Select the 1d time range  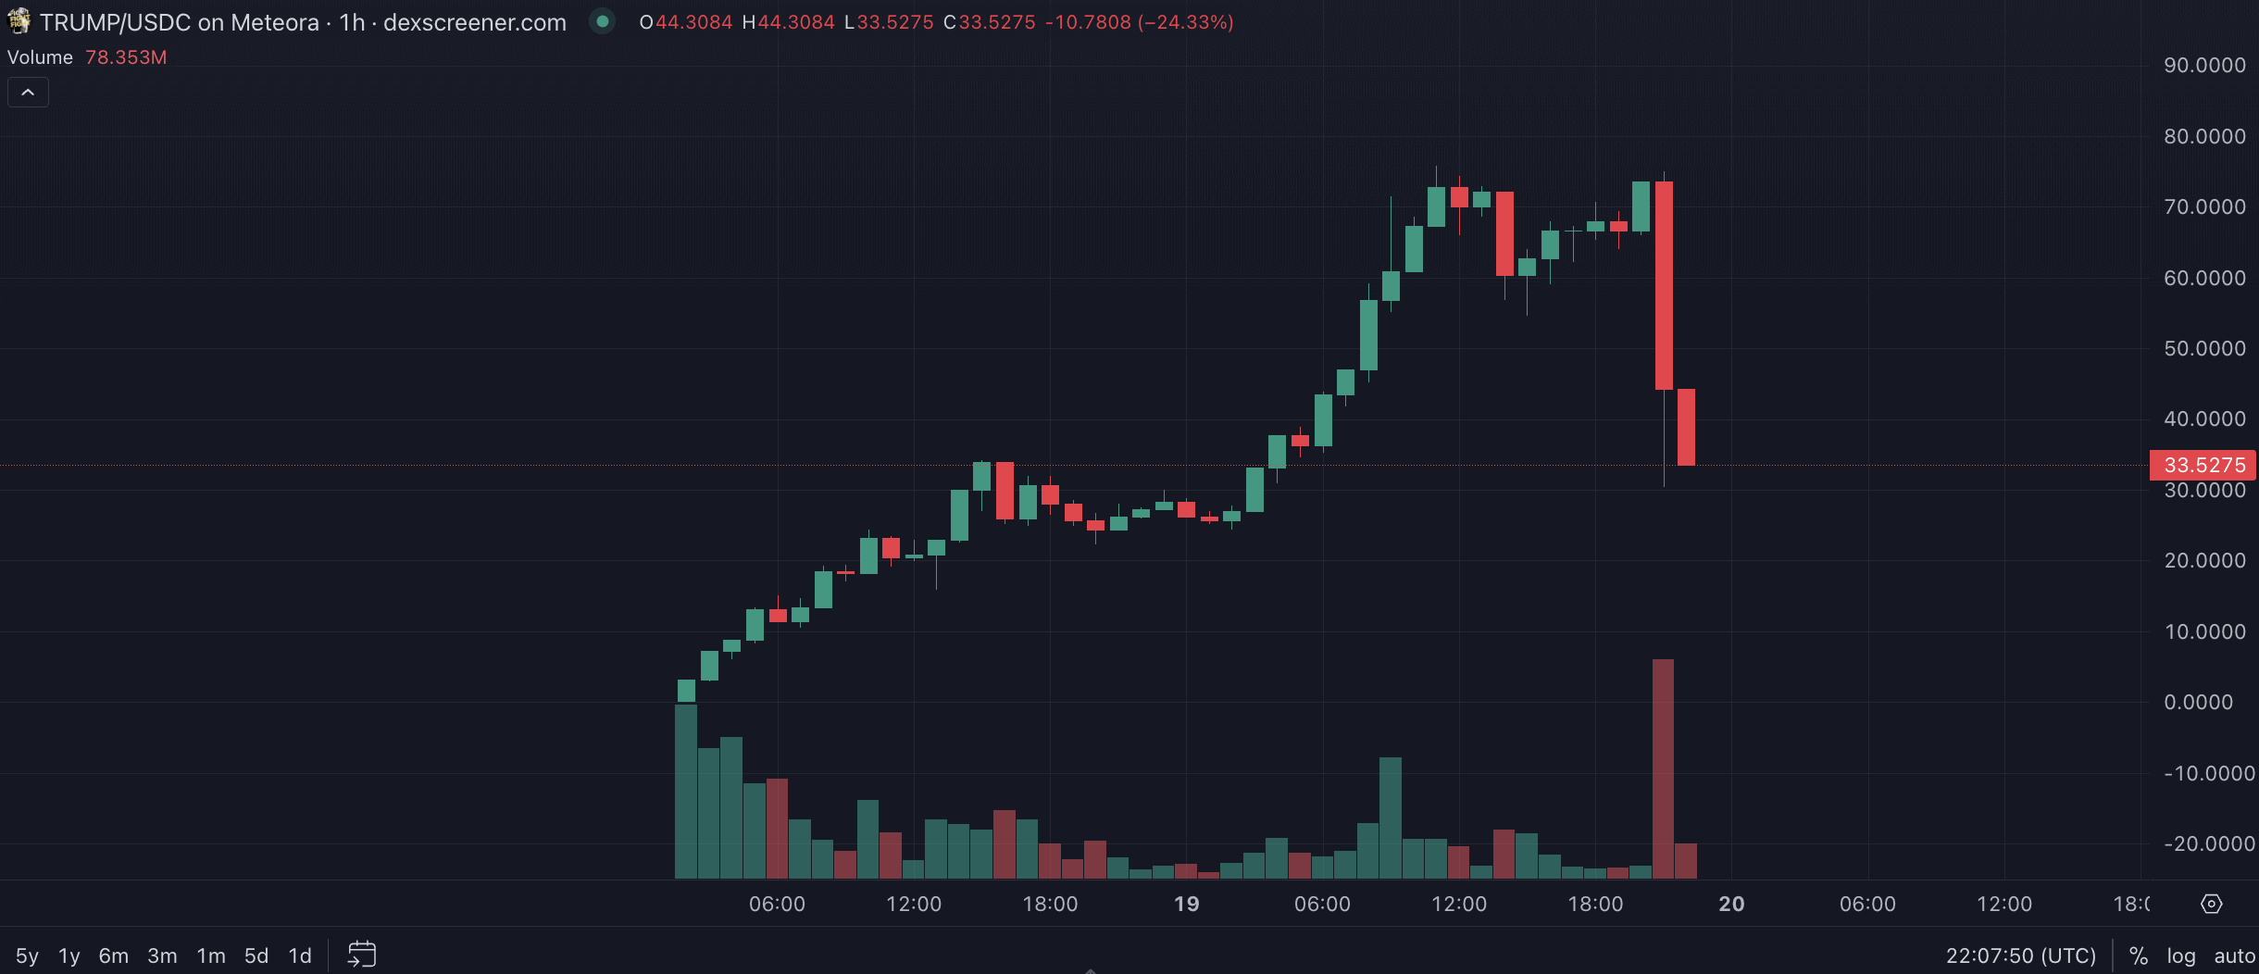300,955
